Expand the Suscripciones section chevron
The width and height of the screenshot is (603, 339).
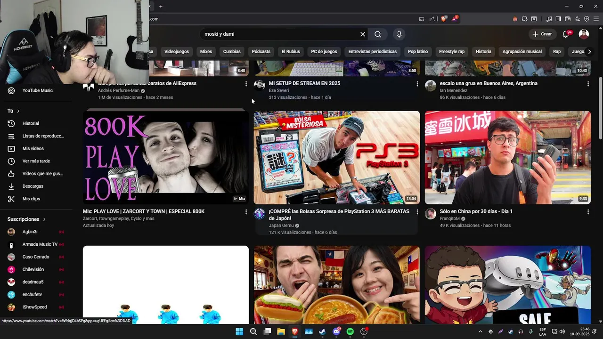(x=44, y=219)
